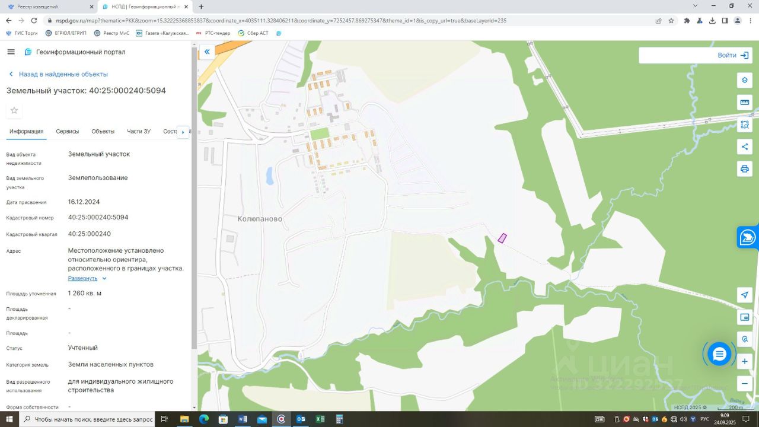Reload the browser page
Image resolution: width=759 pixels, height=427 pixels.
[x=34, y=20]
